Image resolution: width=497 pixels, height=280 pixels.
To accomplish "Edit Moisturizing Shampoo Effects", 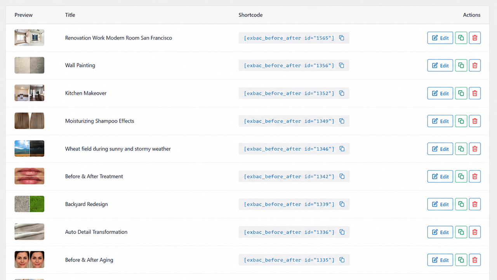I will (x=440, y=121).
